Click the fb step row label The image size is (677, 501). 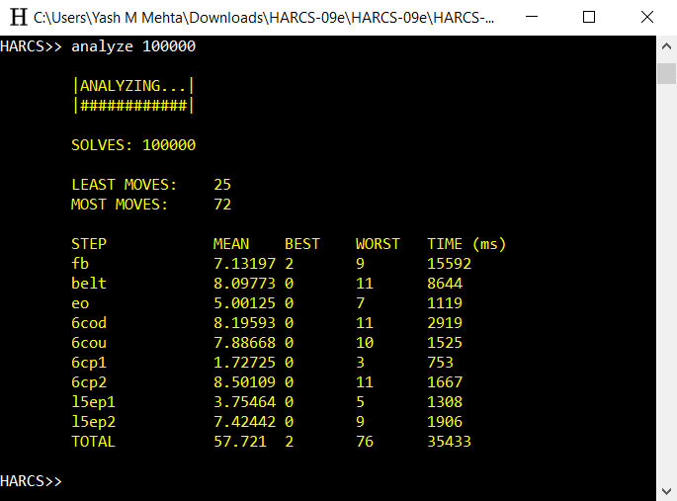(80, 263)
